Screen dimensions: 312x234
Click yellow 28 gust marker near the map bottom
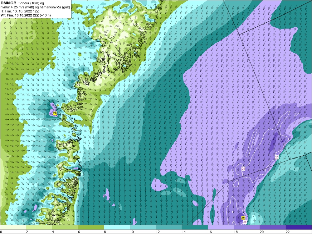click(x=243, y=218)
